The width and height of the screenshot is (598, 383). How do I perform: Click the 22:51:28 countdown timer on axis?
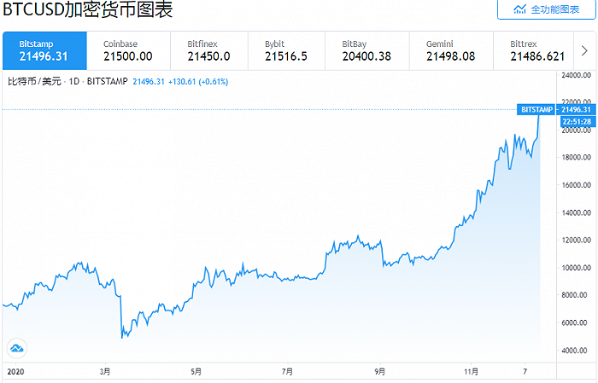[x=575, y=120]
